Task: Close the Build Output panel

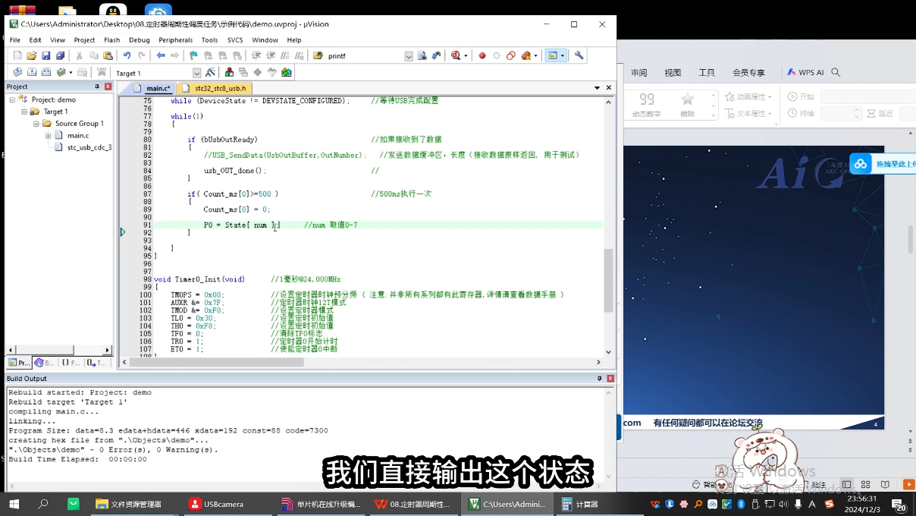Action: 610,378
